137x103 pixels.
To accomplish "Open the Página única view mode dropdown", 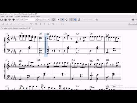I will pyautogui.click(x=44, y=20).
